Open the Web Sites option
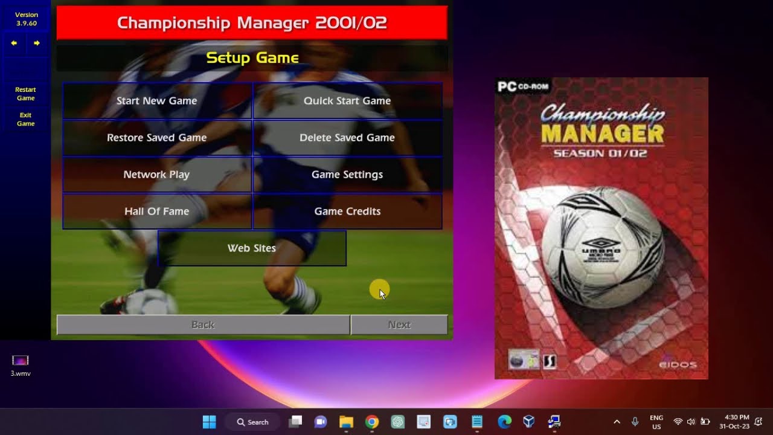Viewport: 773px width, 435px height. [252, 248]
